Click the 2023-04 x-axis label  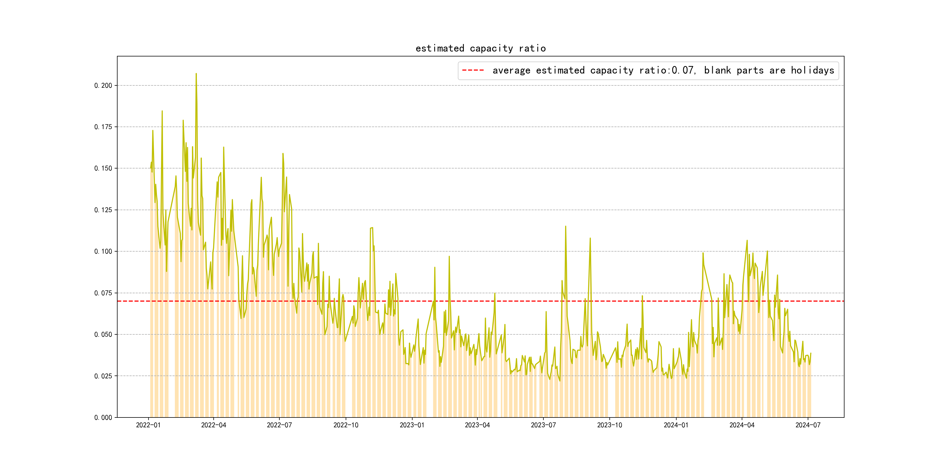point(477,425)
